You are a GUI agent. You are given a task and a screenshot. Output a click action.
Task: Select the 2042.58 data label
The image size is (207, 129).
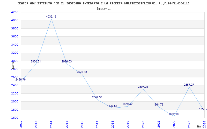pos(97,98)
